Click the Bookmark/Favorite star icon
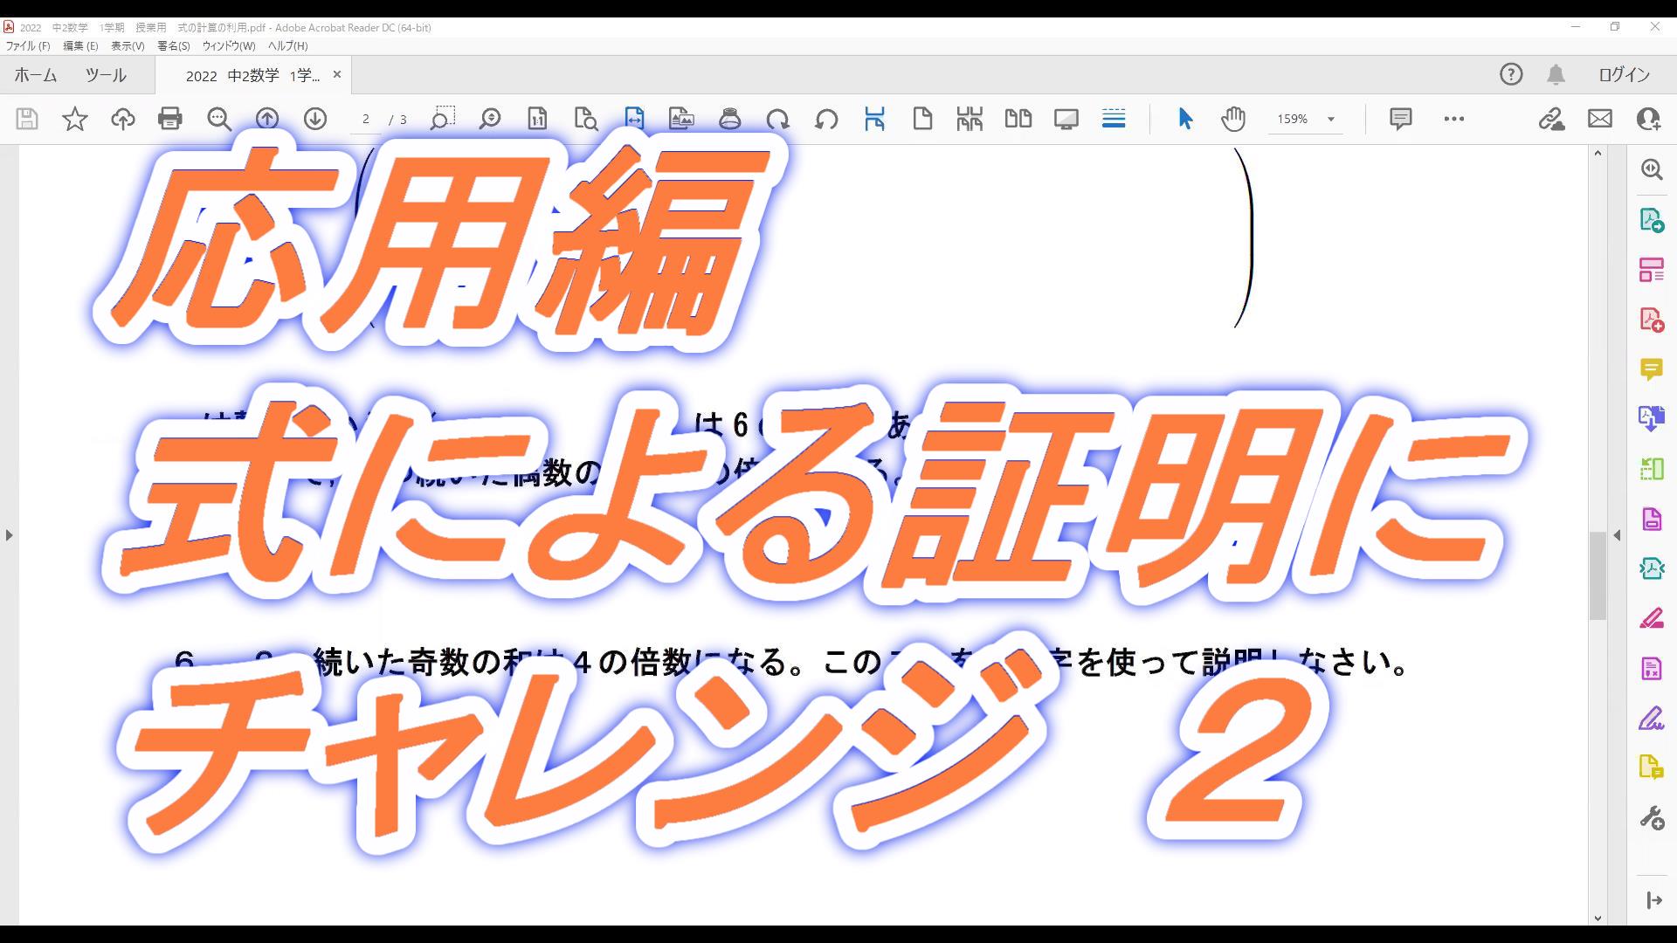 (x=75, y=119)
